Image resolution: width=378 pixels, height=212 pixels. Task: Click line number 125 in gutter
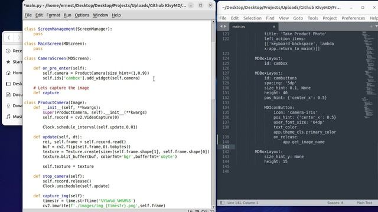pyautogui.click(x=226, y=64)
